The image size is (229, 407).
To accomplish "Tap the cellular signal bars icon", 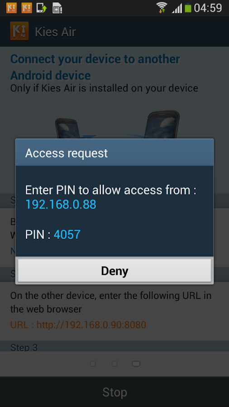I will point(177,8).
